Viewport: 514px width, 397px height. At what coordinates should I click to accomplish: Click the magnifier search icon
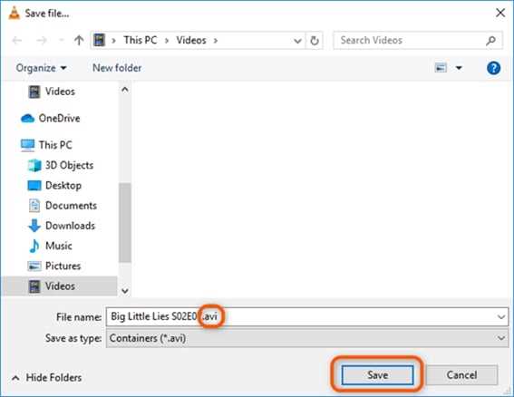490,40
